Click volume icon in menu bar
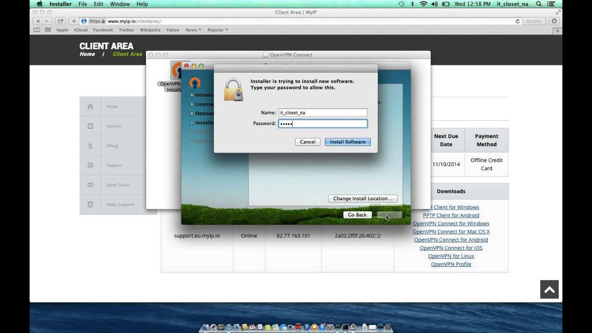 tap(435, 4)
